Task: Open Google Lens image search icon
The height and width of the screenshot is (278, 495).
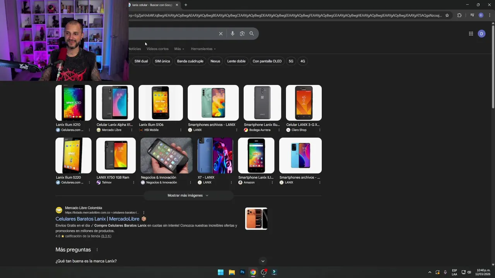Action: pos(242,34)
